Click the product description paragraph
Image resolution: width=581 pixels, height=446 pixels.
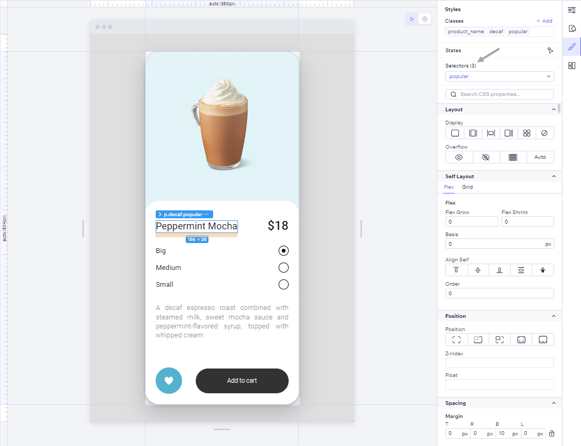point(222,322)
